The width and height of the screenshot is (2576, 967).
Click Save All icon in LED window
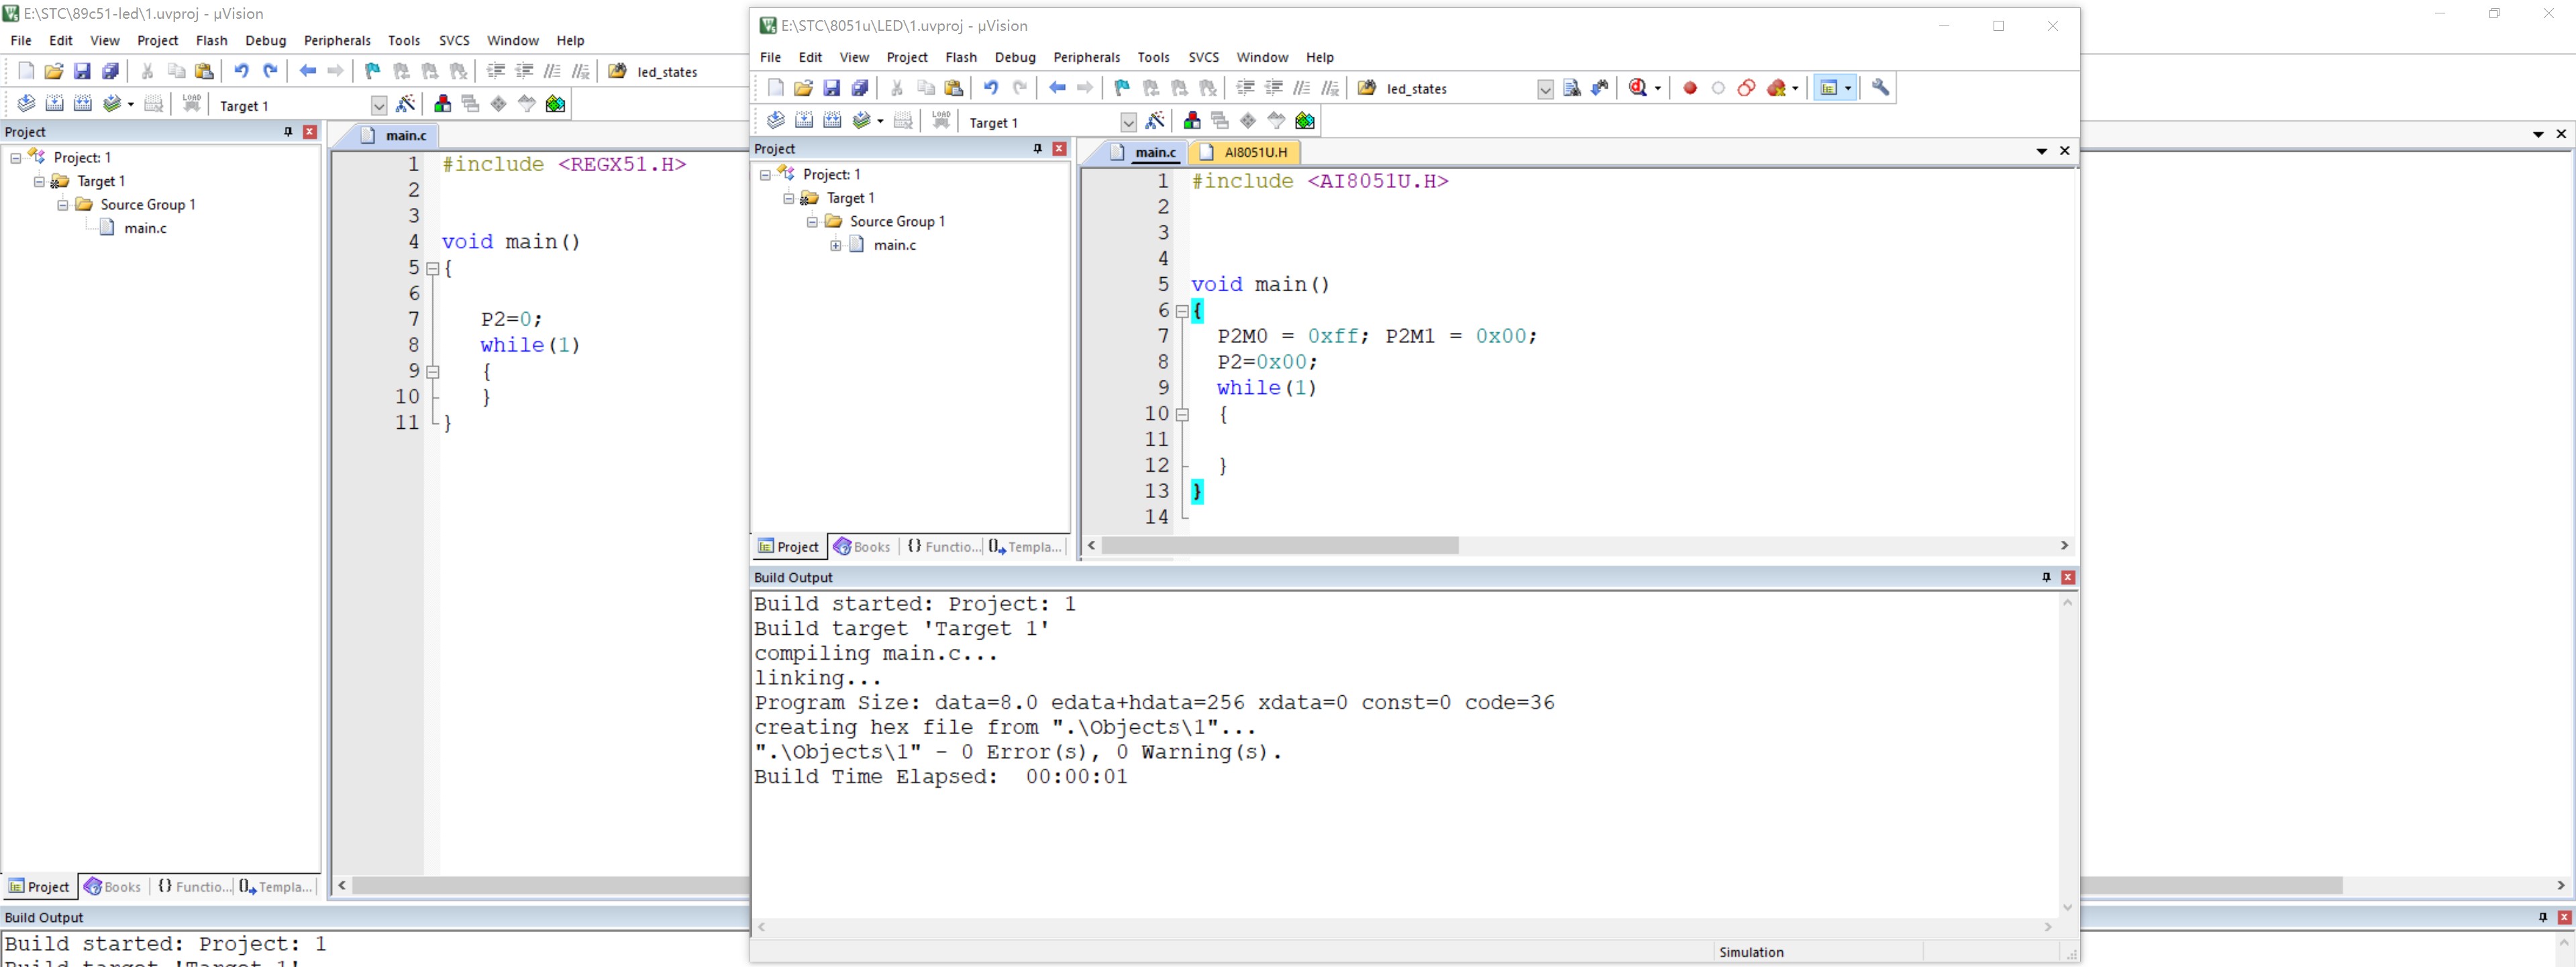pyautogui.click(x=859, y=88)
